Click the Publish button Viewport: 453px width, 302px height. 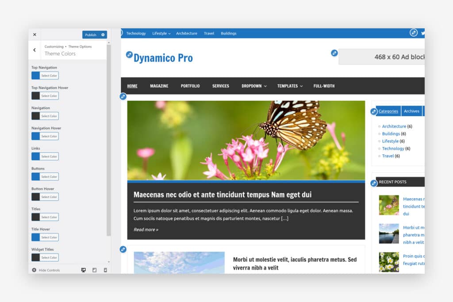(91, 34)
